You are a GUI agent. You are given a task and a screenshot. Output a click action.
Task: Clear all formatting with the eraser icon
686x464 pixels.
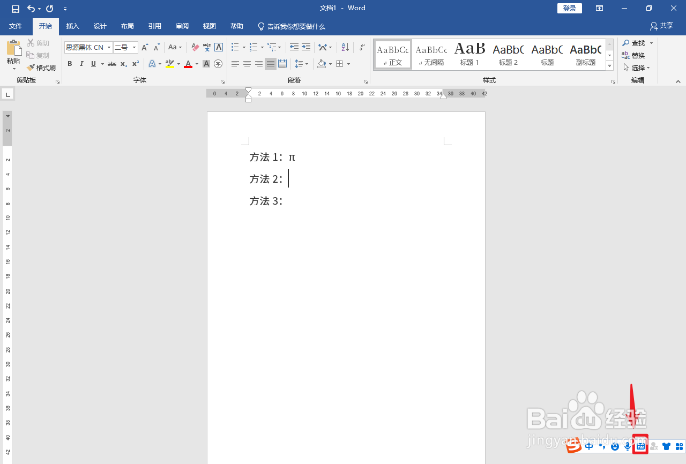[195, 48]
